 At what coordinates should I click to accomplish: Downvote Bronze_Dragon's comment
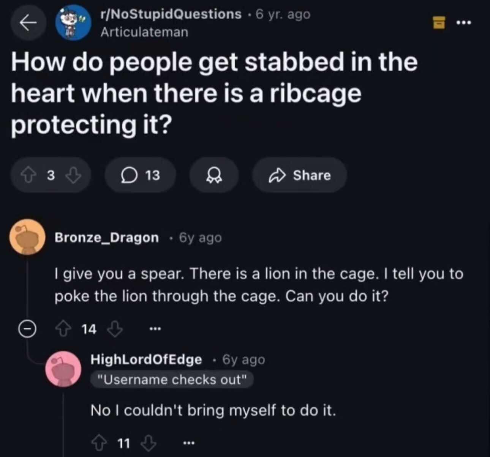115,329
